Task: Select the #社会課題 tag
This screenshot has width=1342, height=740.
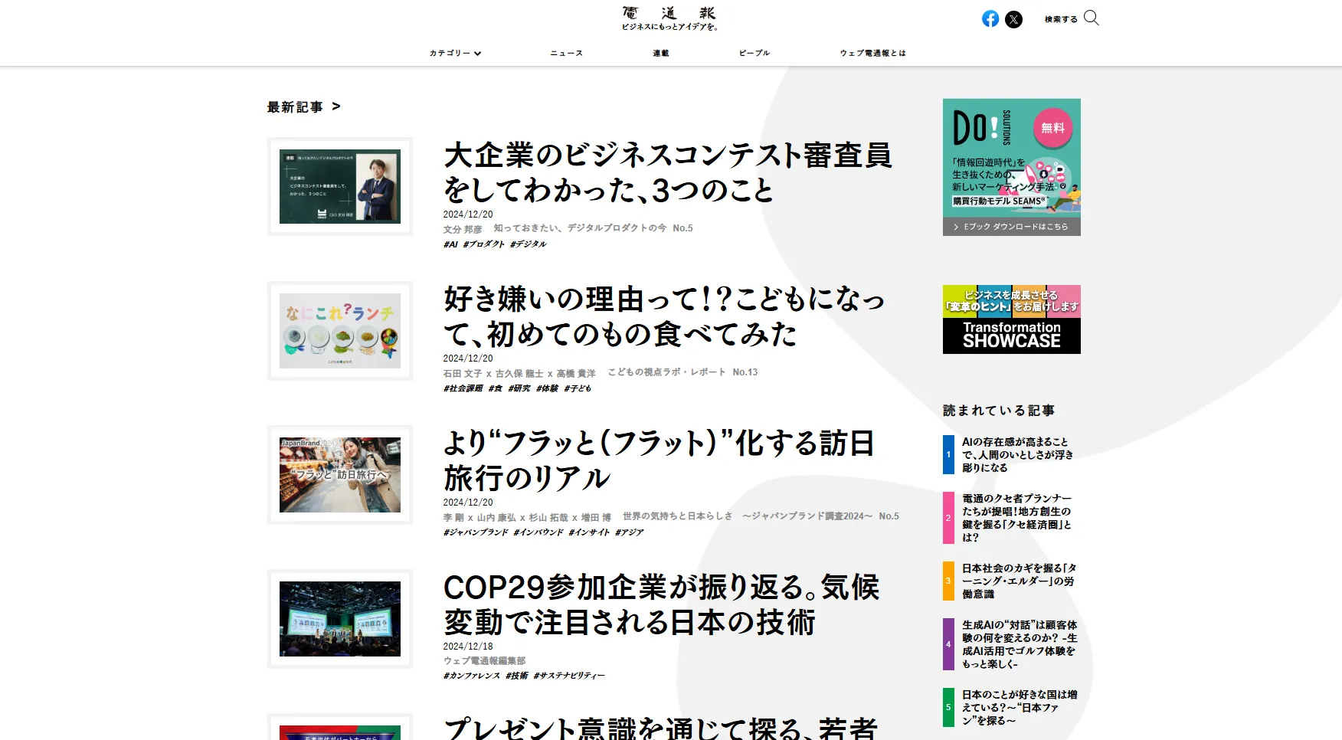Action: (x=463, y=388)
